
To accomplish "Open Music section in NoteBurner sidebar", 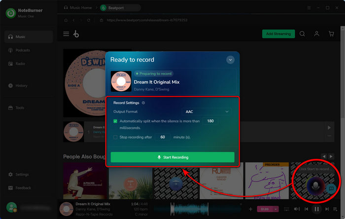I will pos(29,36).
